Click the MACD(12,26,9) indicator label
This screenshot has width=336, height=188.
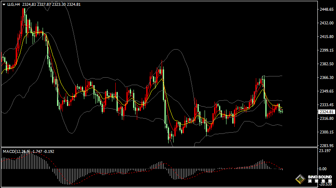(x=17, y=152)
